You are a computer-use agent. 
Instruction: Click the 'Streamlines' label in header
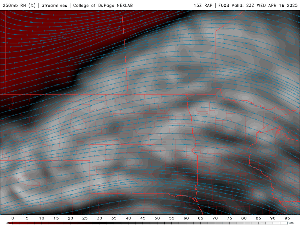point(54,5)
